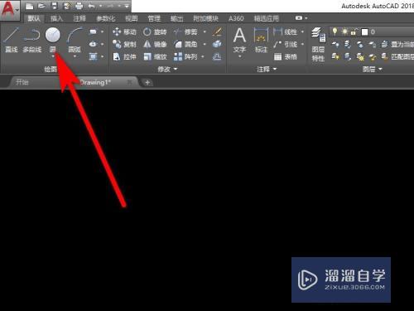Click Make Current (置为当前) layer button
The width and height of the screenshot is (414, 311).
pos(398,44)
